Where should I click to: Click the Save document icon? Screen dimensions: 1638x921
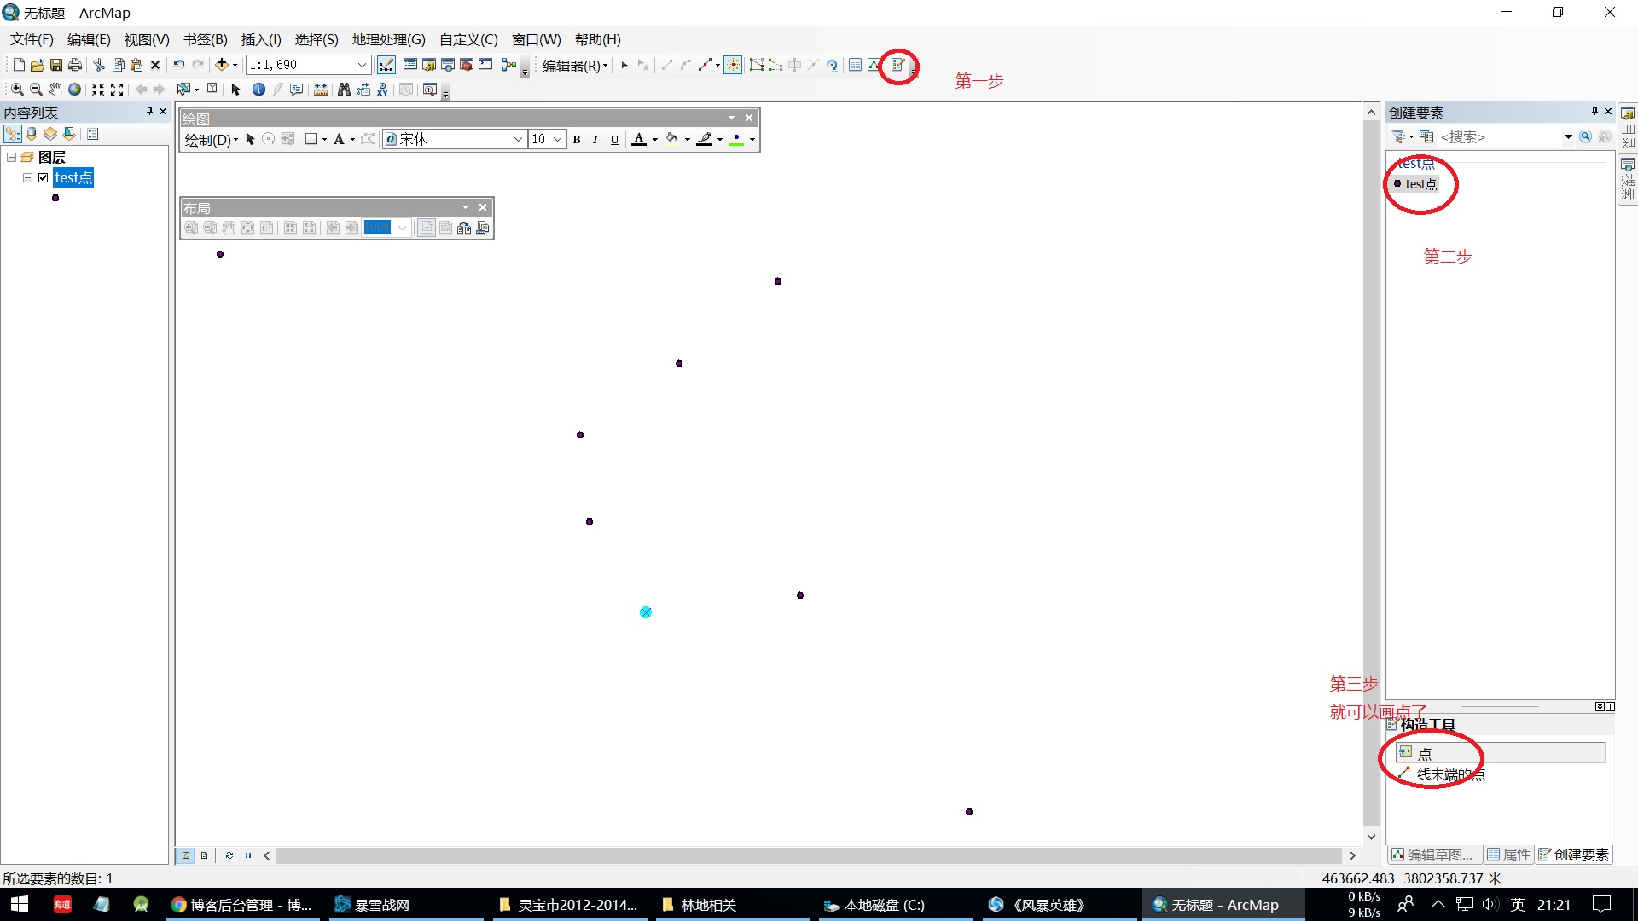[56, 65]
